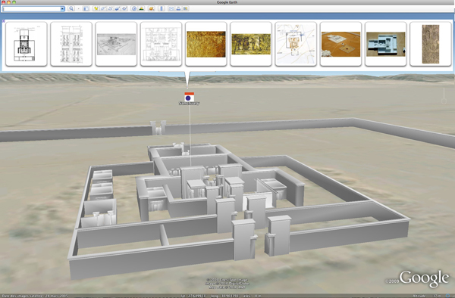Click the satellite image date in status bar

point(35,296)
